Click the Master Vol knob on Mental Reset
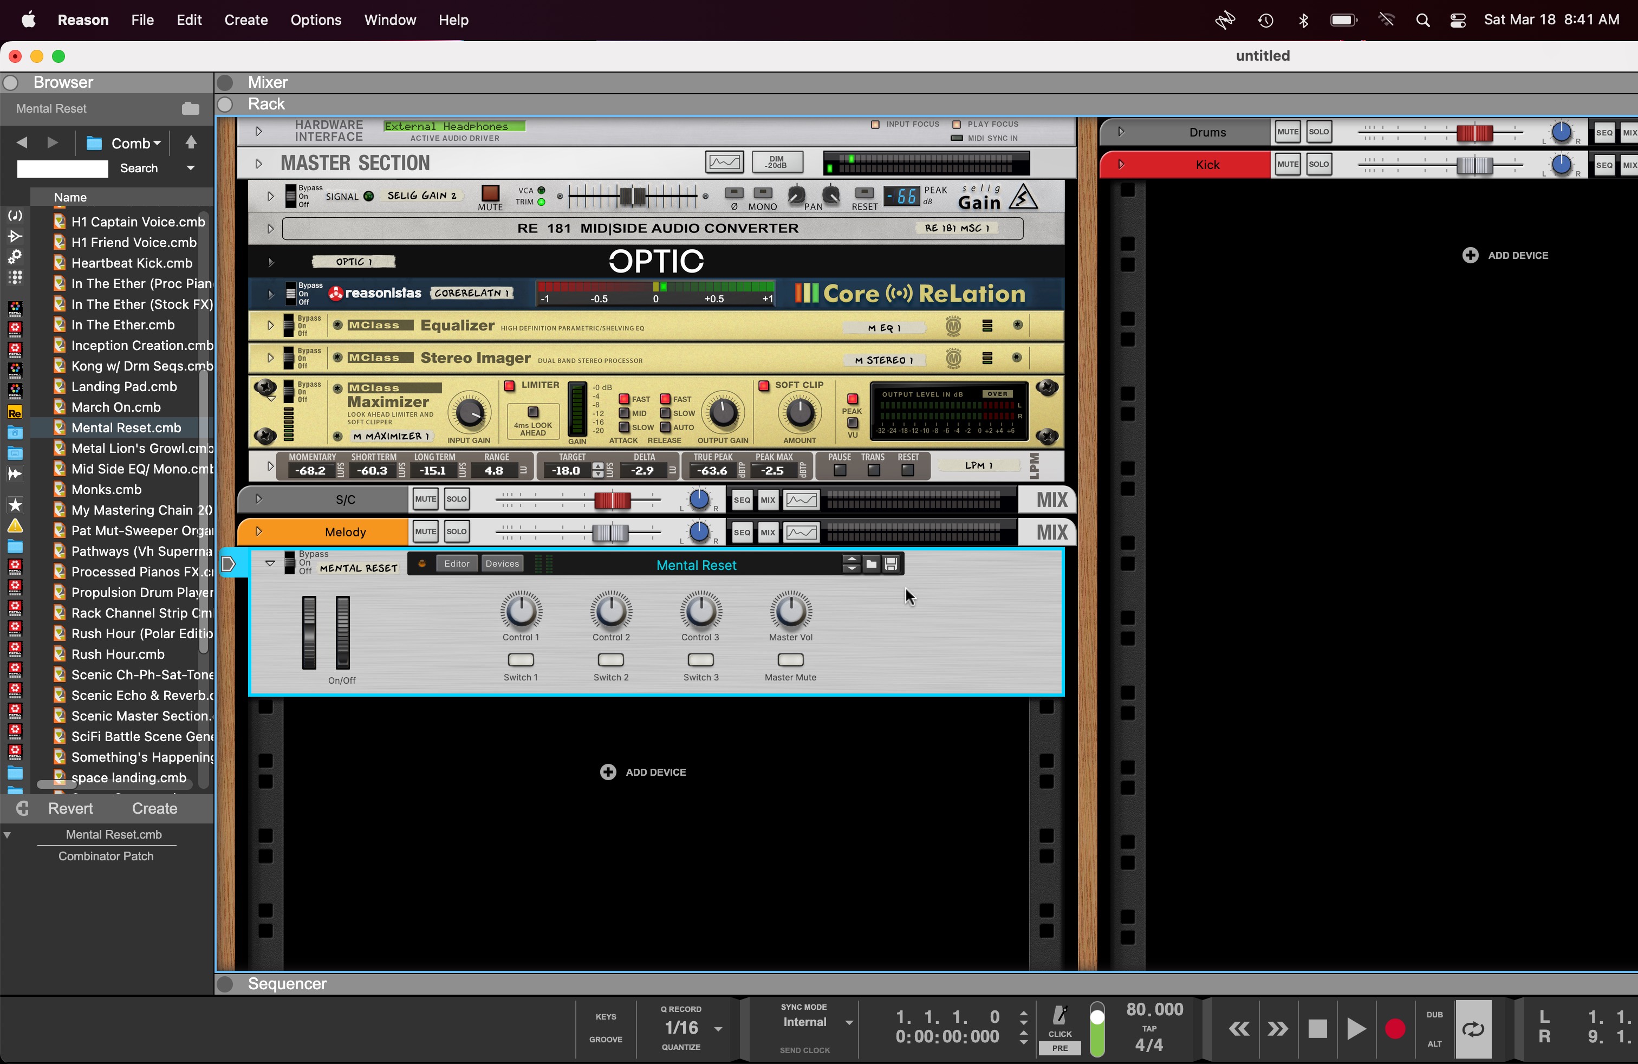Image resolution: width=1638 pixels, height=1064 pixels. tap(791, 611)
